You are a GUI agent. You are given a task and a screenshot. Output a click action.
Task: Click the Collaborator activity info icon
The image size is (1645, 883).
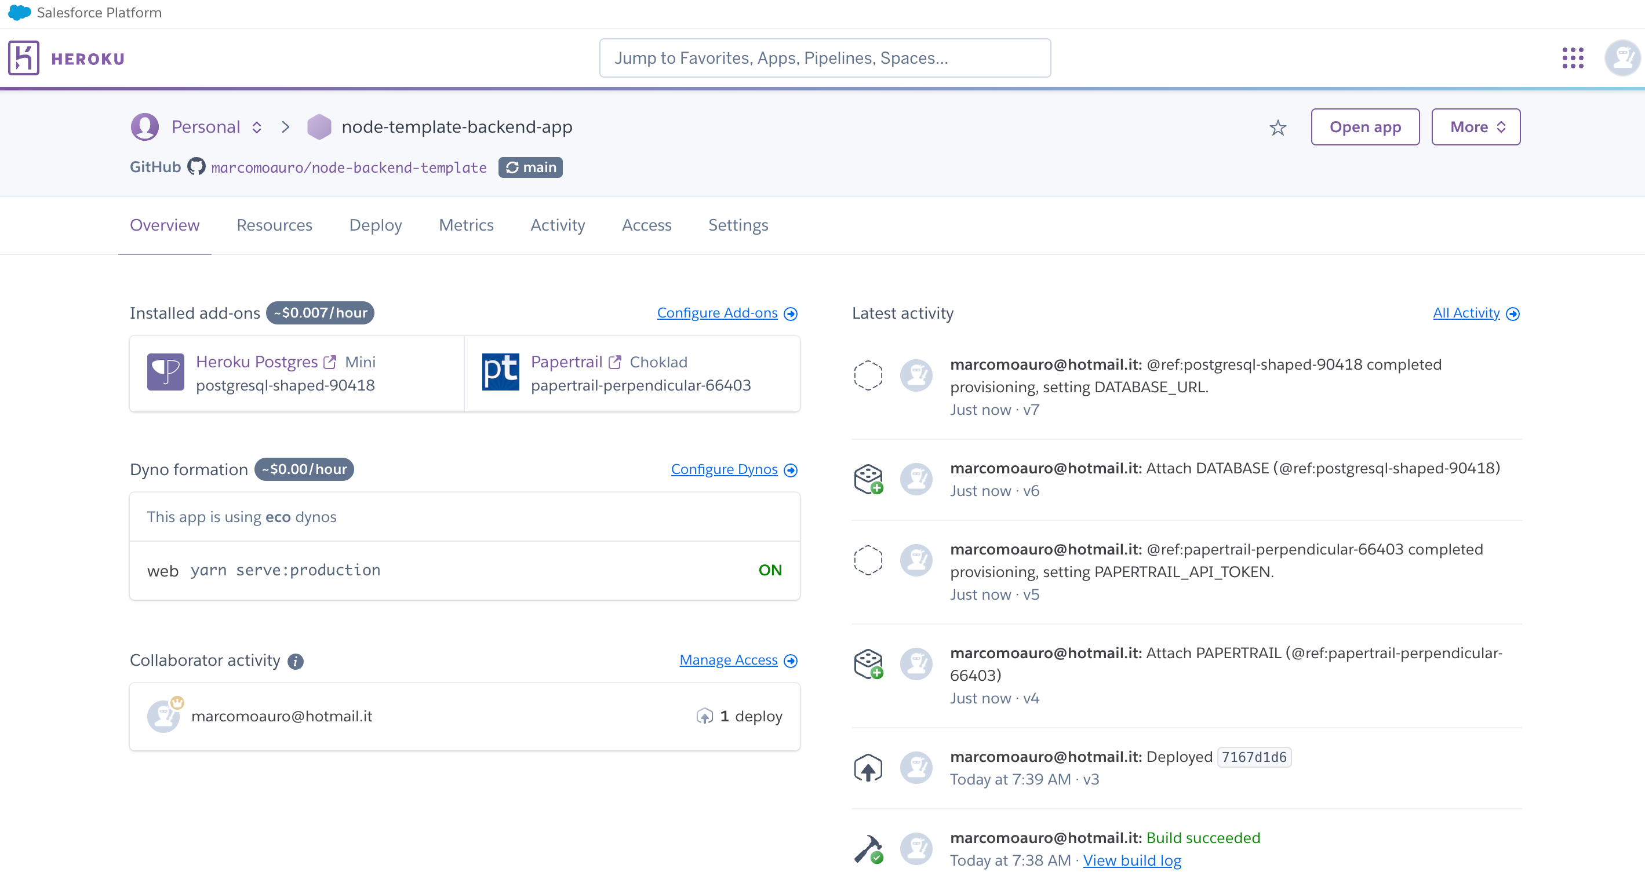295,662
